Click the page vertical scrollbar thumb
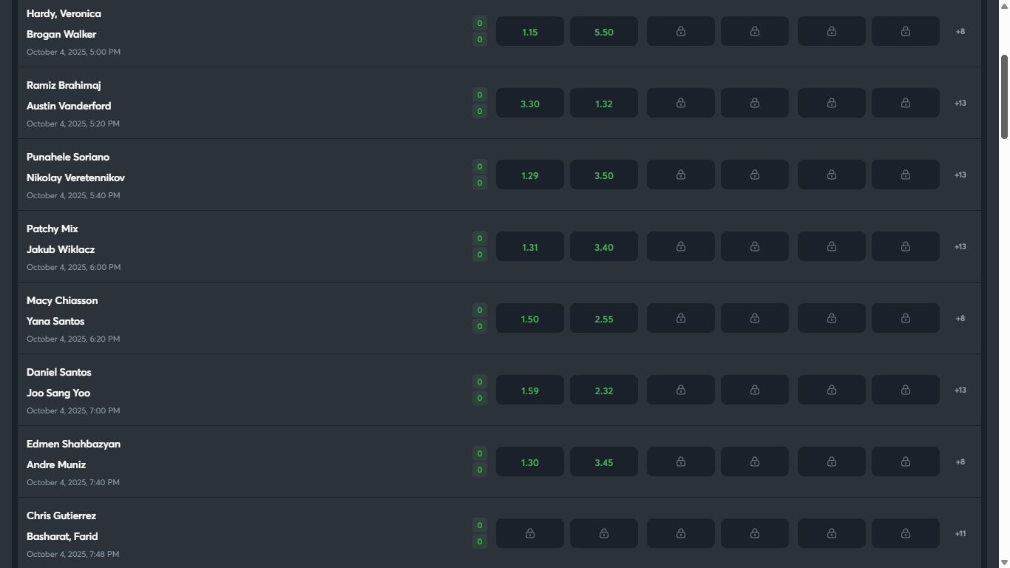This screenshot has height=568, width=1010. click(1004, 96)
